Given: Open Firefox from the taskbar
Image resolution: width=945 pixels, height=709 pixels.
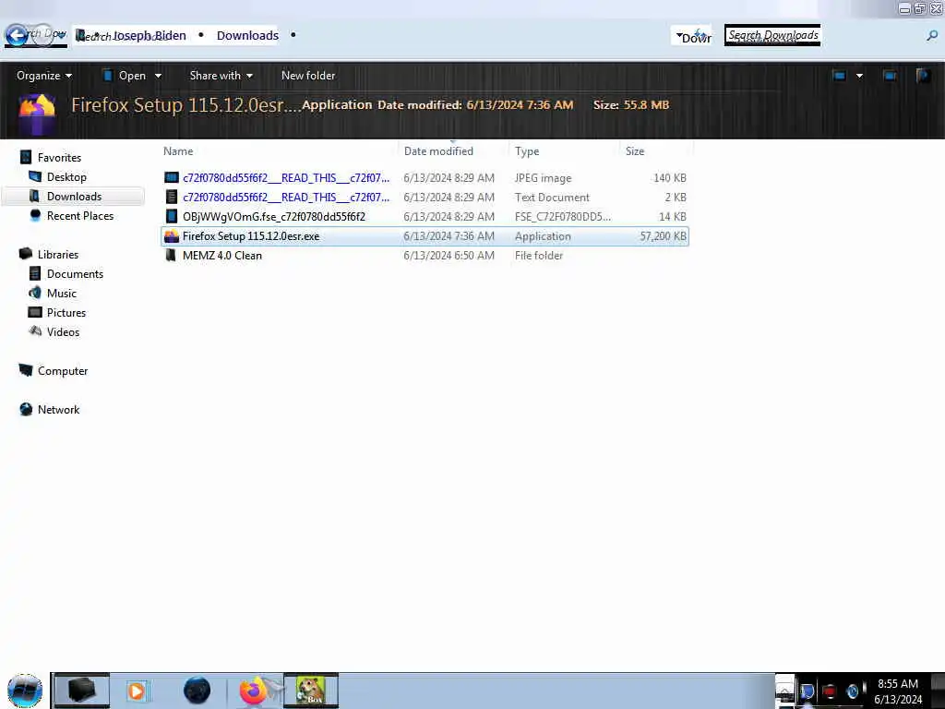Looking at the screenshot, I should pyautogui.click(x=253, y=691).
